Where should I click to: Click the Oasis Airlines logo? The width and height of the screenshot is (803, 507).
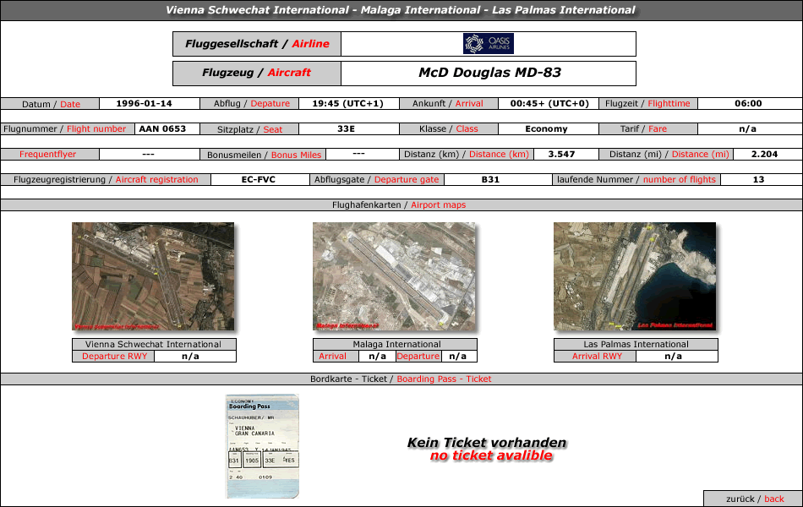(x=488, y=44)
